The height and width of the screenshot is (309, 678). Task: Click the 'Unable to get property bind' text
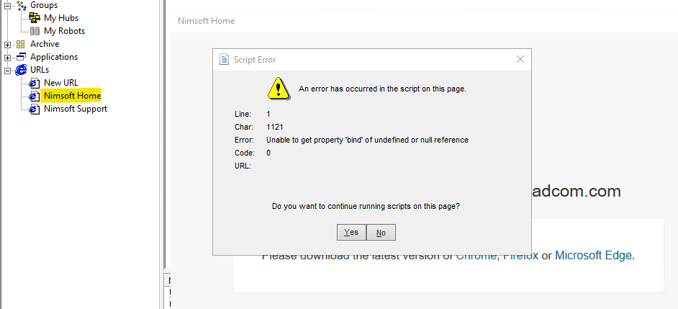click(367, 140)
